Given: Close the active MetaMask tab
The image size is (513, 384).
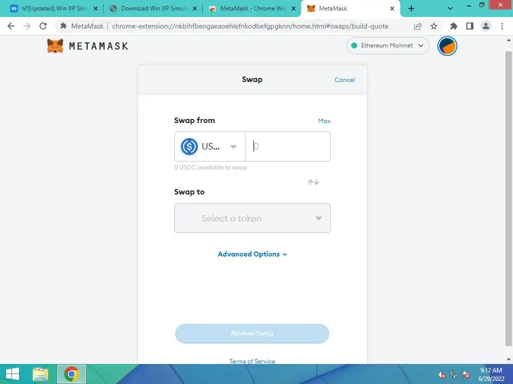Looking at the screenshot, I should pos(392,9).
